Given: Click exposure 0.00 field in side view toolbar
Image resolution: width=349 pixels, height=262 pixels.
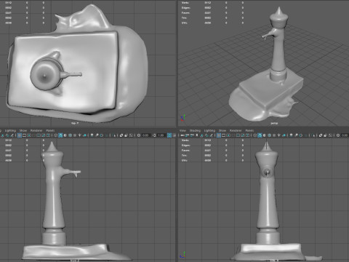Looking at the screenshot, I should [146, 135].
